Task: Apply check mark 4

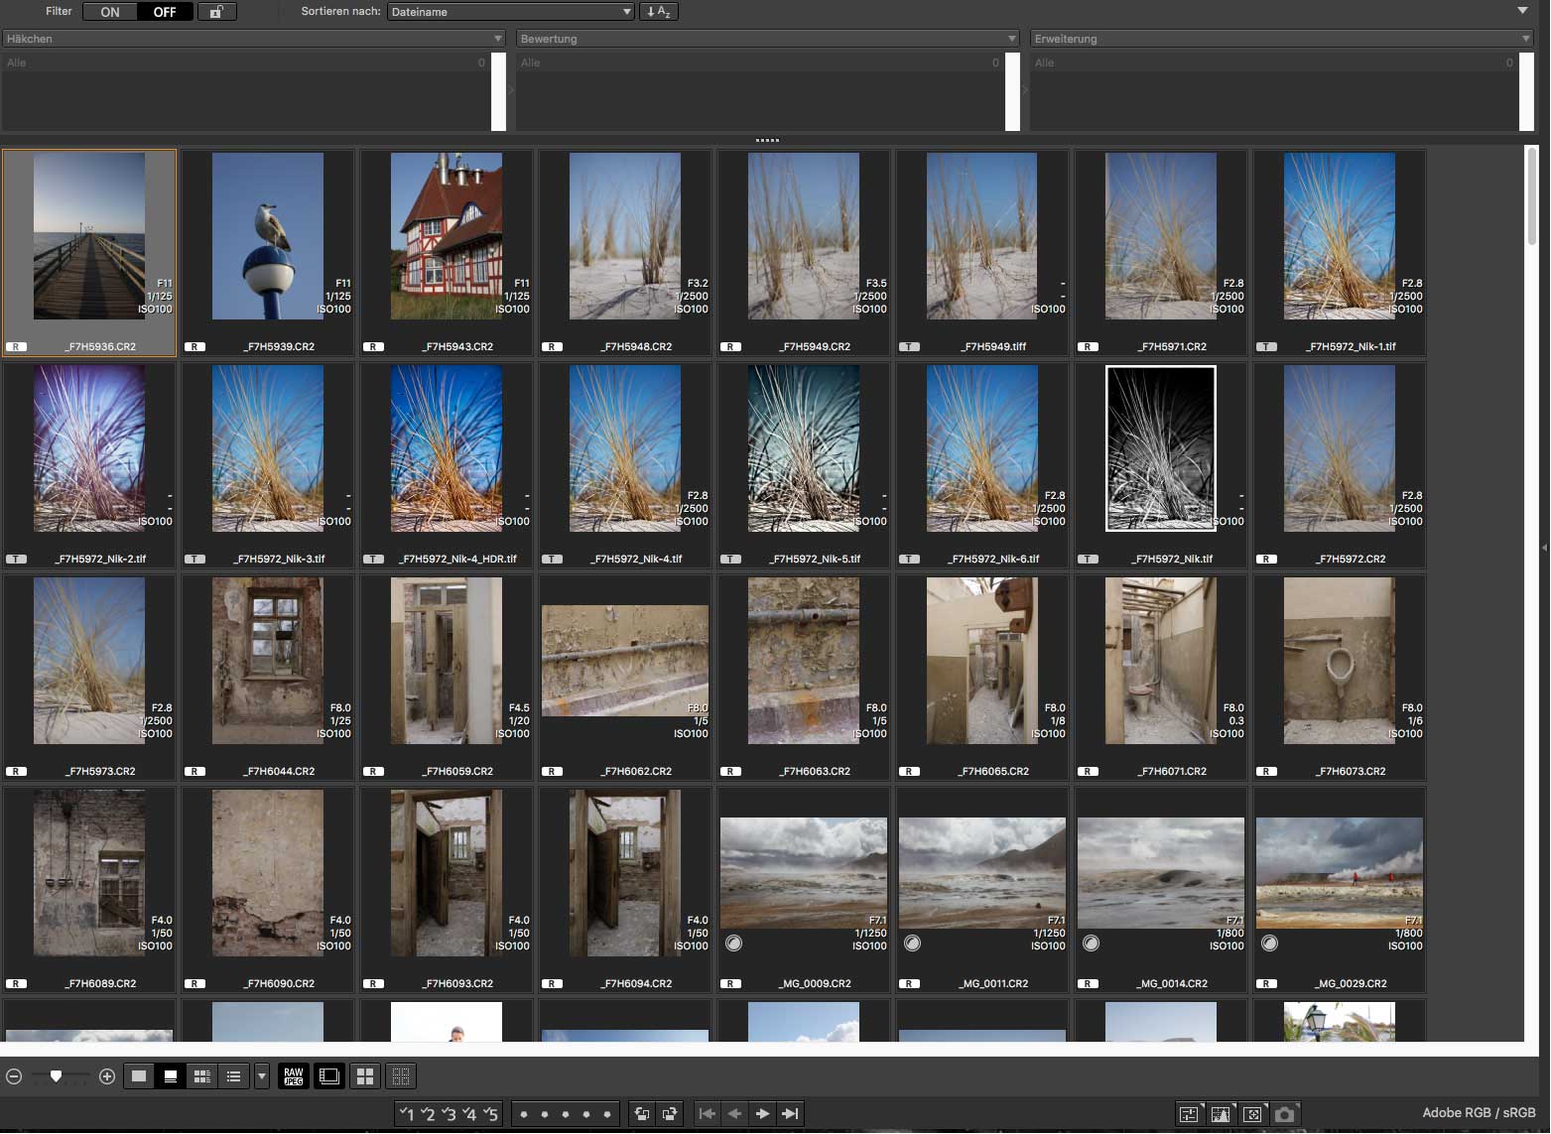Action: coord(470,1114)
